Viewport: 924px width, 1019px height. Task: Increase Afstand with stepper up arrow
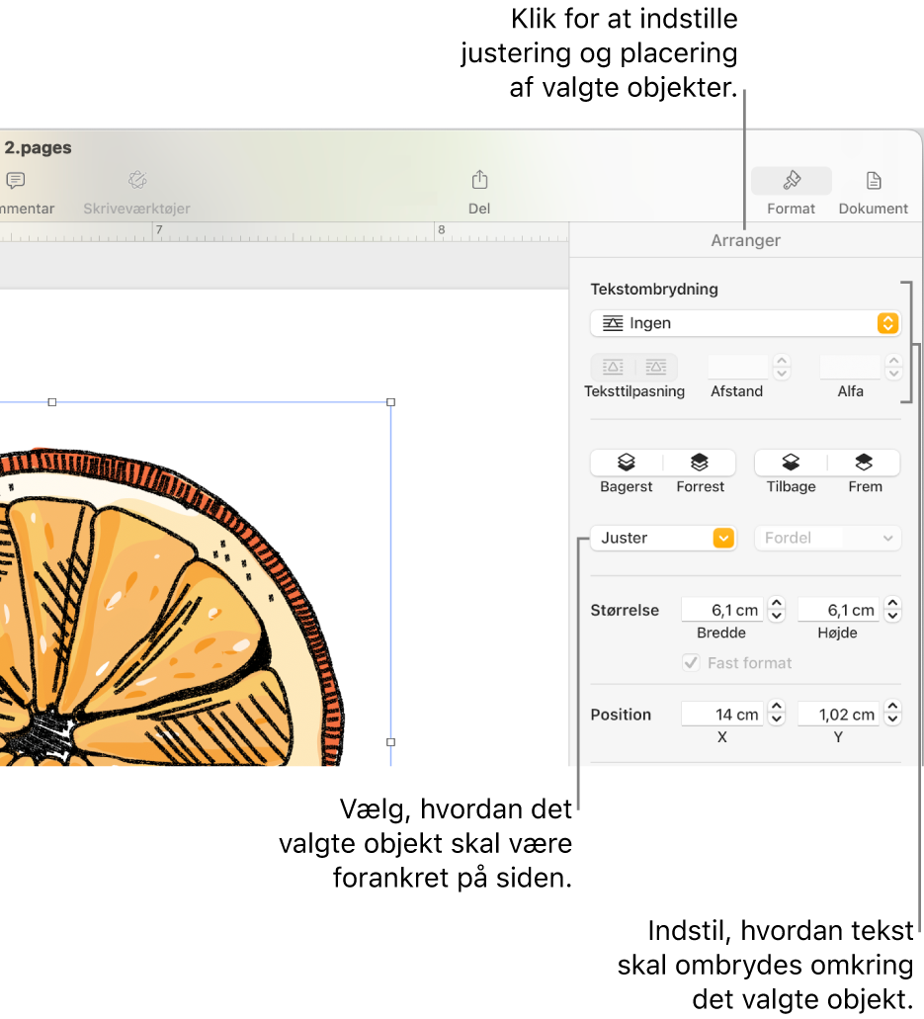coord(782,361)
